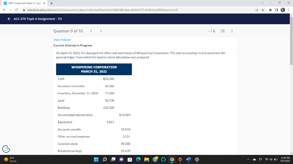
Task: Click the address bar URL
Action: (x=102, y=10)
